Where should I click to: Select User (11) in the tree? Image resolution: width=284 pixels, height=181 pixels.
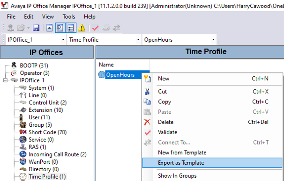39,117
